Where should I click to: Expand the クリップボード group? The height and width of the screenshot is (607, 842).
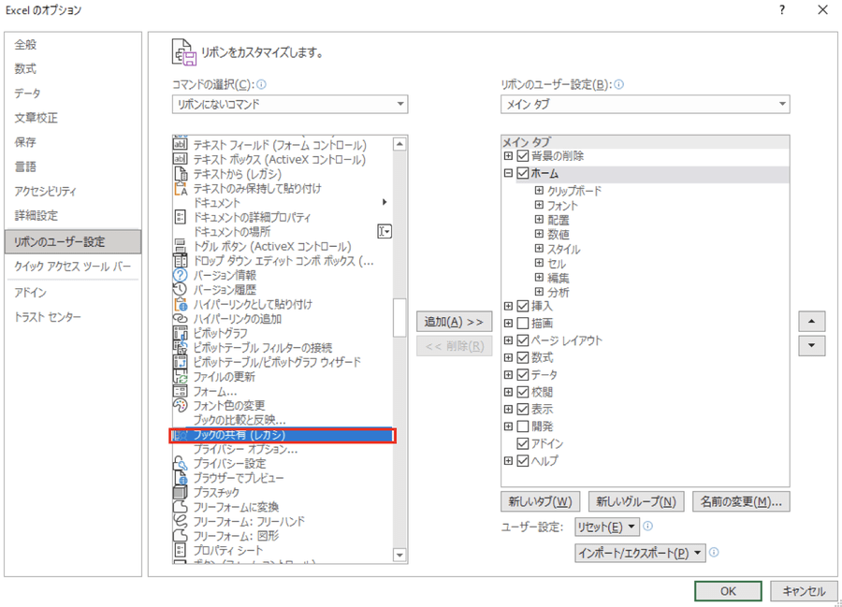tap(539, 191)
